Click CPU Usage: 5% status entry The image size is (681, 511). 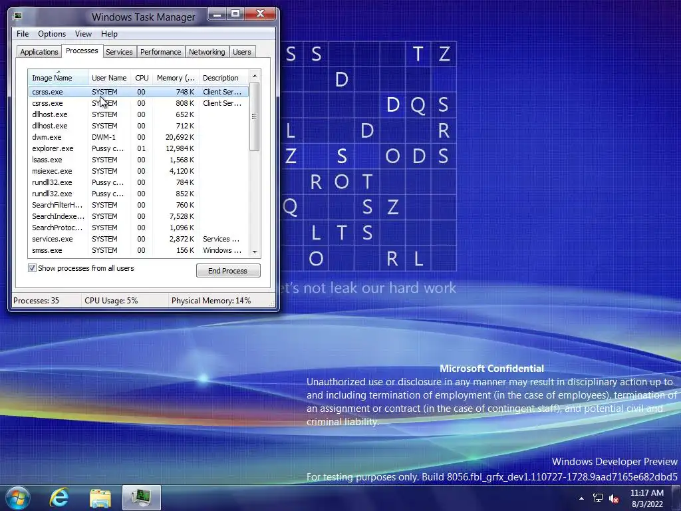(111, 301)
